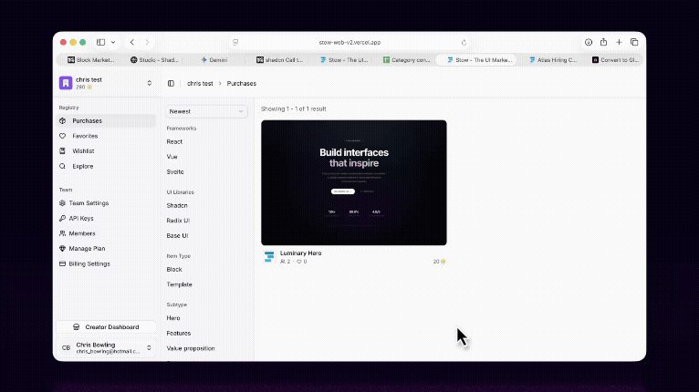Click the Team Settings gear icon

62,203
